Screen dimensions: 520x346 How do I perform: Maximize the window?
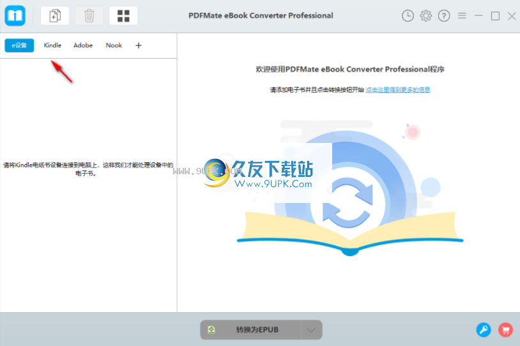coord(495,15)
